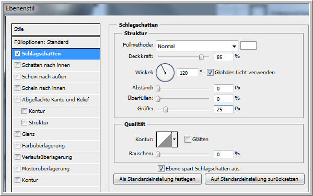313x196 pixels.
Task: Open Abgeflachte Kante und Relief settings
Action: [55, 100]
